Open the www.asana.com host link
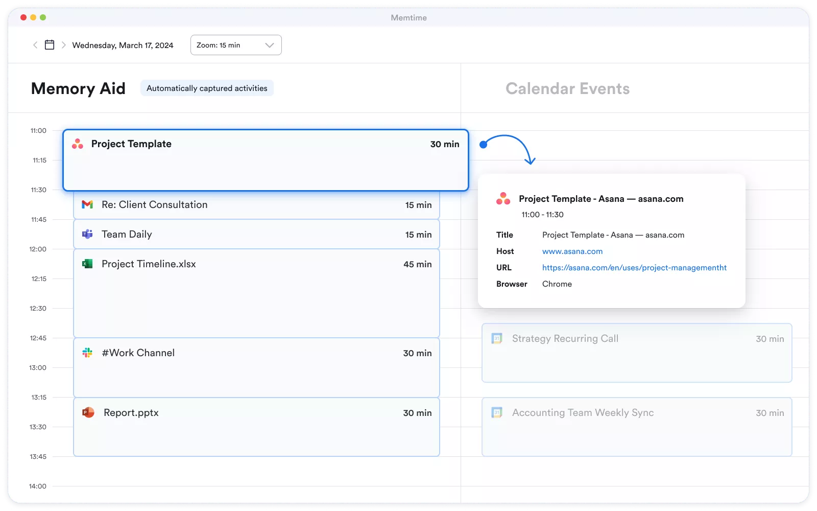Viewport: 817px width, 511px height. (x=572, y=251)
